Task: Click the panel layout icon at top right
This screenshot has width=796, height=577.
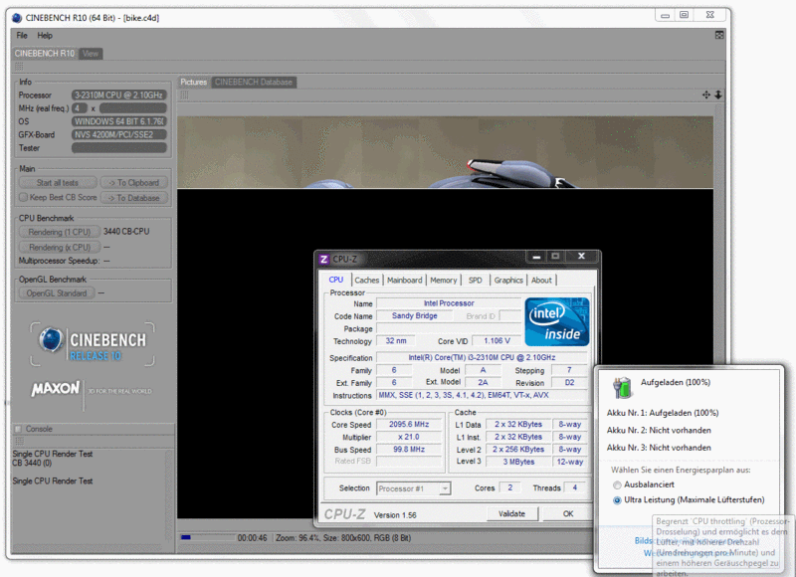Action: 719,35
